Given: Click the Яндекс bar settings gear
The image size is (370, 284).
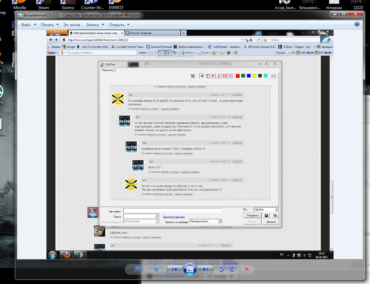Looking at the screenshot, I should [x=236, y=53].
